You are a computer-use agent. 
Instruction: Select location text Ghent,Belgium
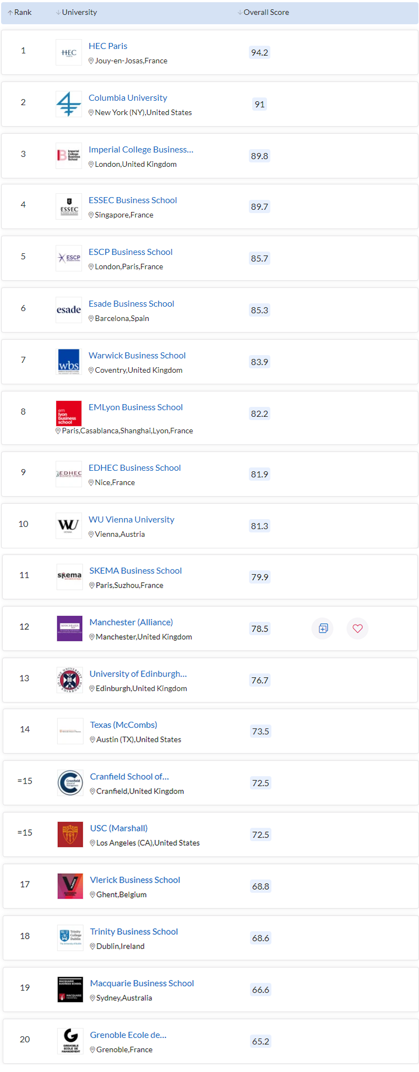pos(122,895)
